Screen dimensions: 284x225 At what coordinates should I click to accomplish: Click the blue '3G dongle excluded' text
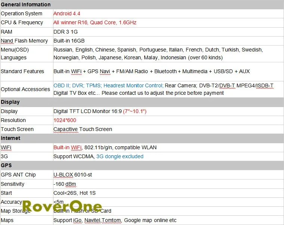point(120,156)
